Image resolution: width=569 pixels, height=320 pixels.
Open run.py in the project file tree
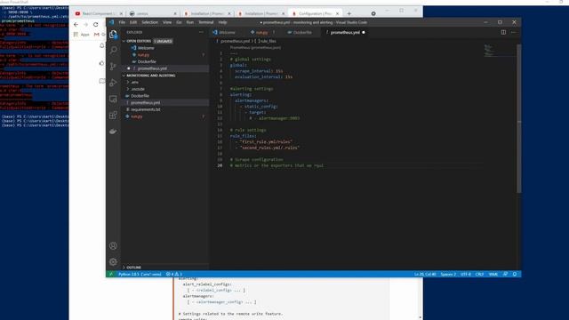coord(136,116)
